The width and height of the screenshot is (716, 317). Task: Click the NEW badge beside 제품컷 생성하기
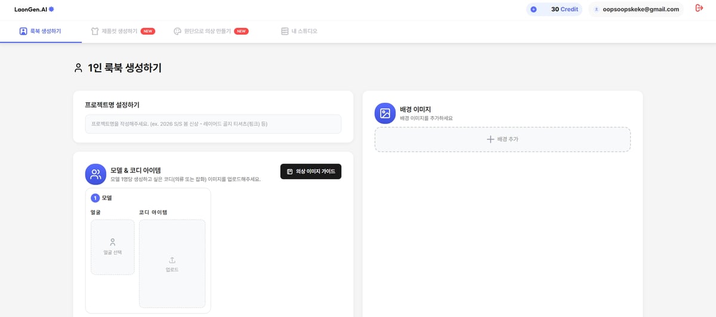pos(148,31)
